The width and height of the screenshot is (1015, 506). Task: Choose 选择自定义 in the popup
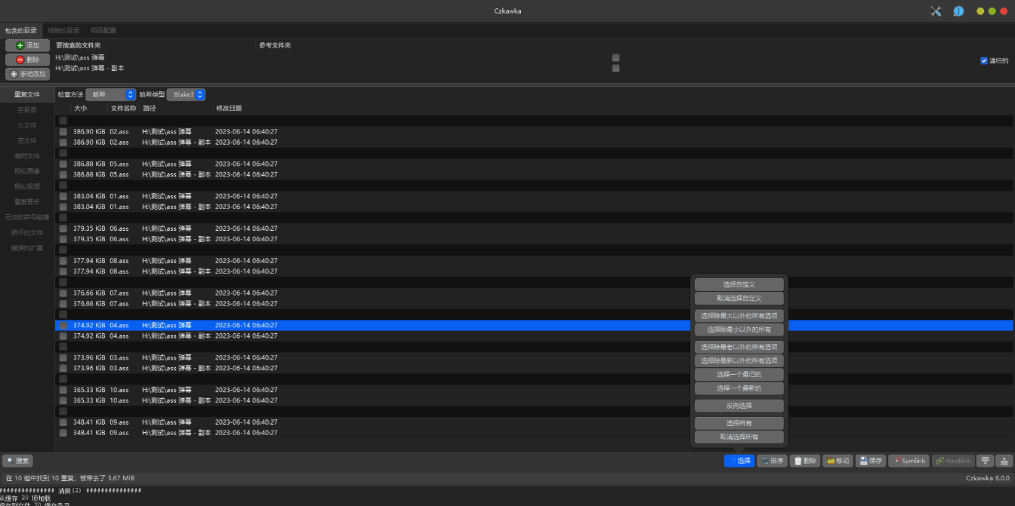click(739, 284)
